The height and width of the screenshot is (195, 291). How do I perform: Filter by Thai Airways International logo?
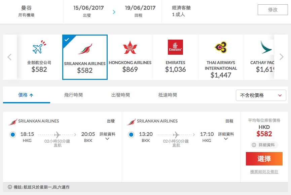(x=221, y=47)
